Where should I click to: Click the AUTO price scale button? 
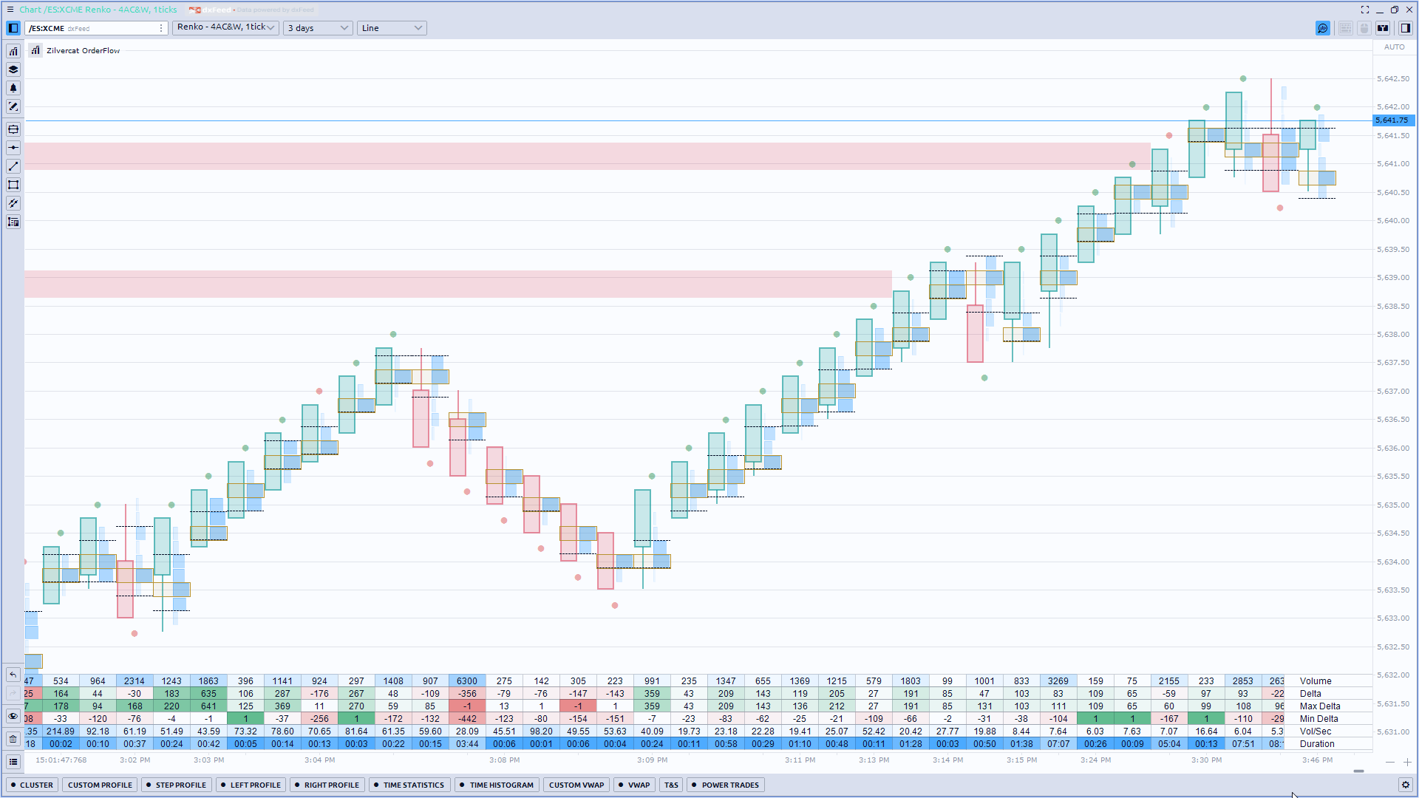(x=1394, y=47)
